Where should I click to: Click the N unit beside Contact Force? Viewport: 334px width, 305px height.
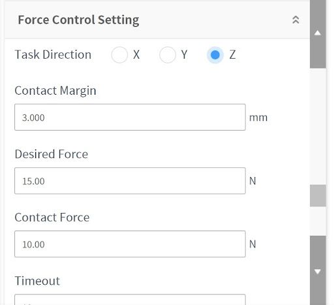[252, 244]
